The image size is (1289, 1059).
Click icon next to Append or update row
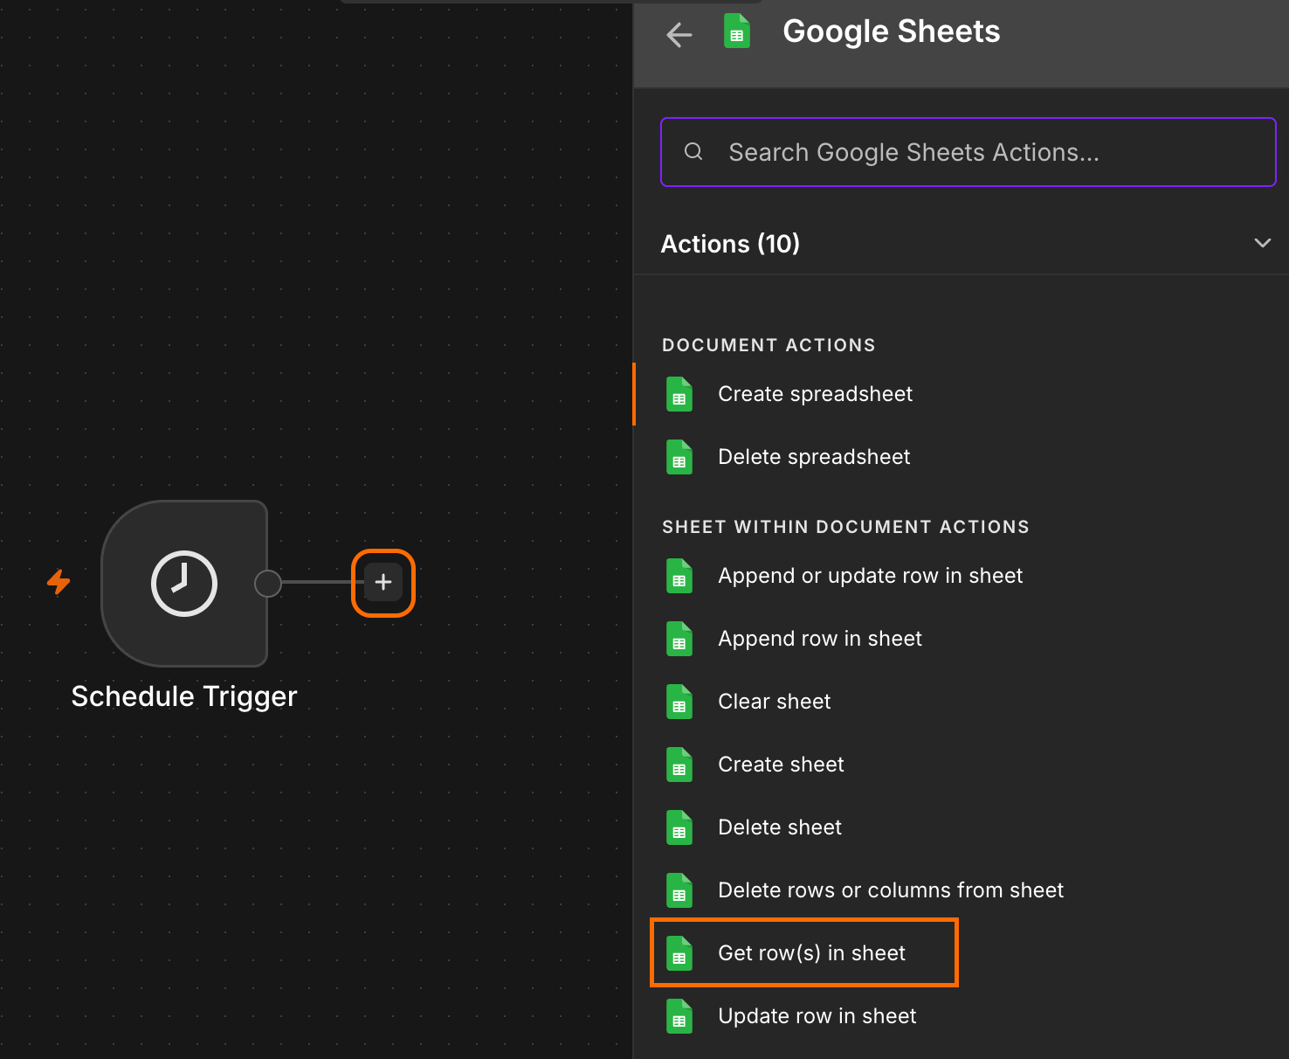tap(679, 576)
